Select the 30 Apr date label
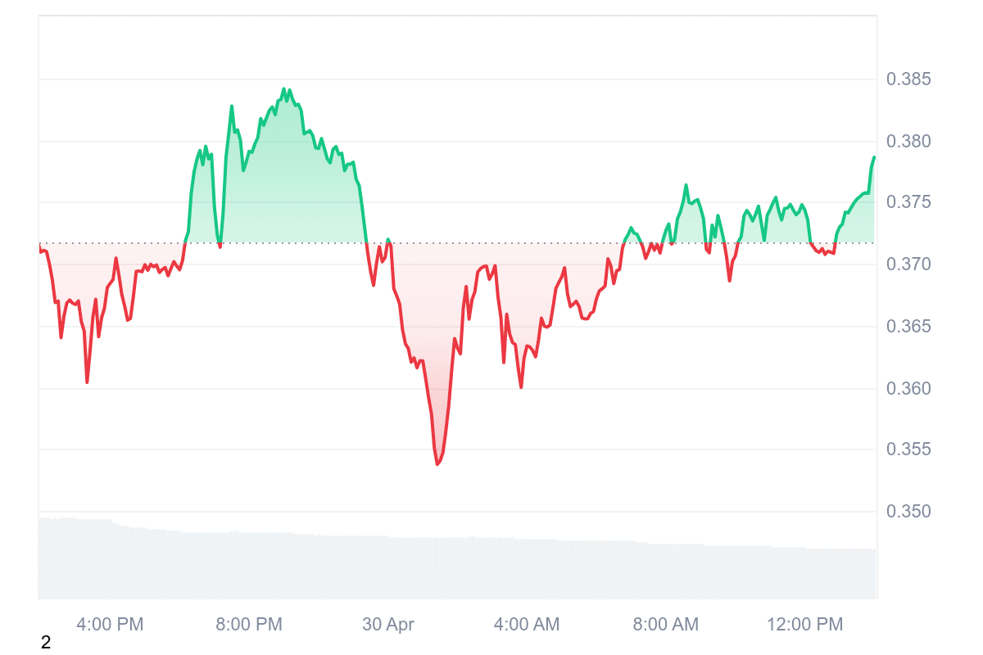The width and height of the screenshot is (983, 655). (x=388, y=625)
